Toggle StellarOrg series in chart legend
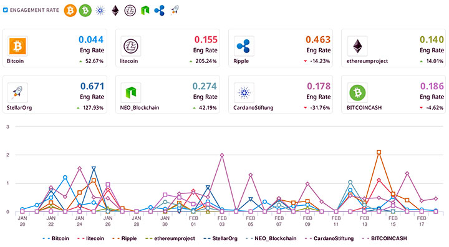 pyautogui.click(x=220, y=238)
